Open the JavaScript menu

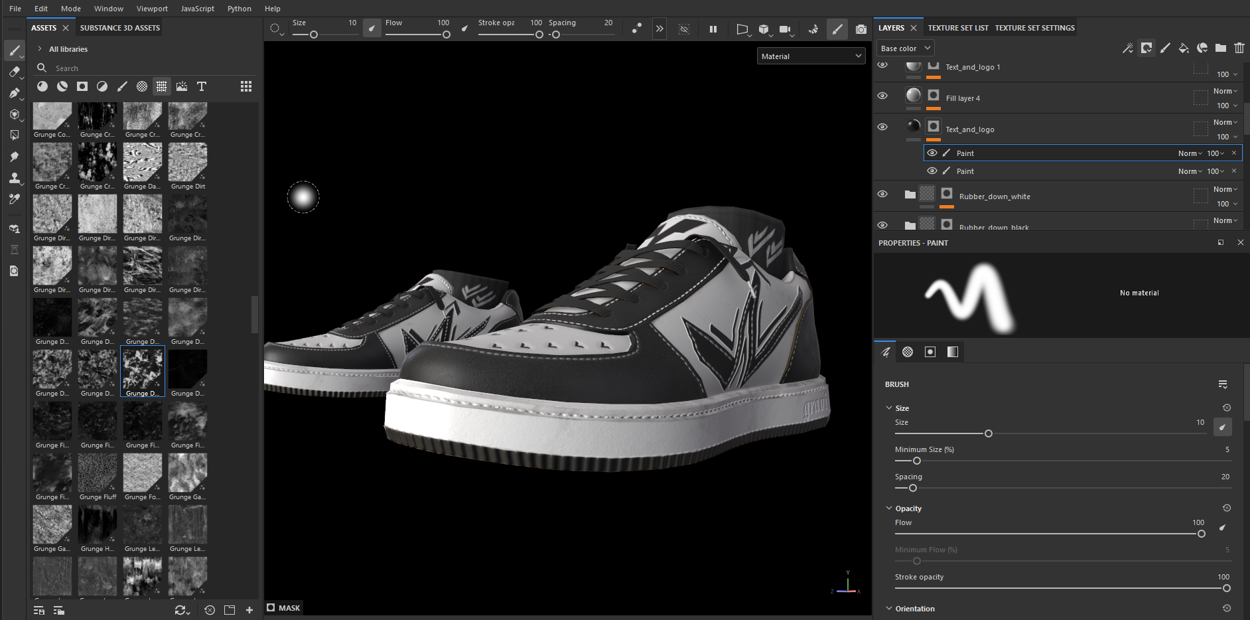197,9
